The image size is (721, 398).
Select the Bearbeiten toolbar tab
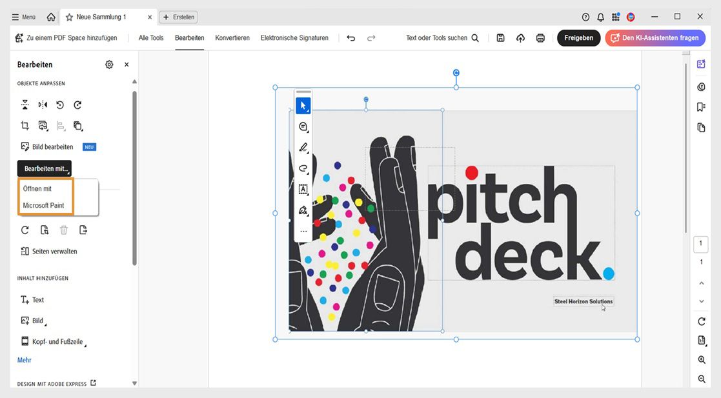pos(189,38)
